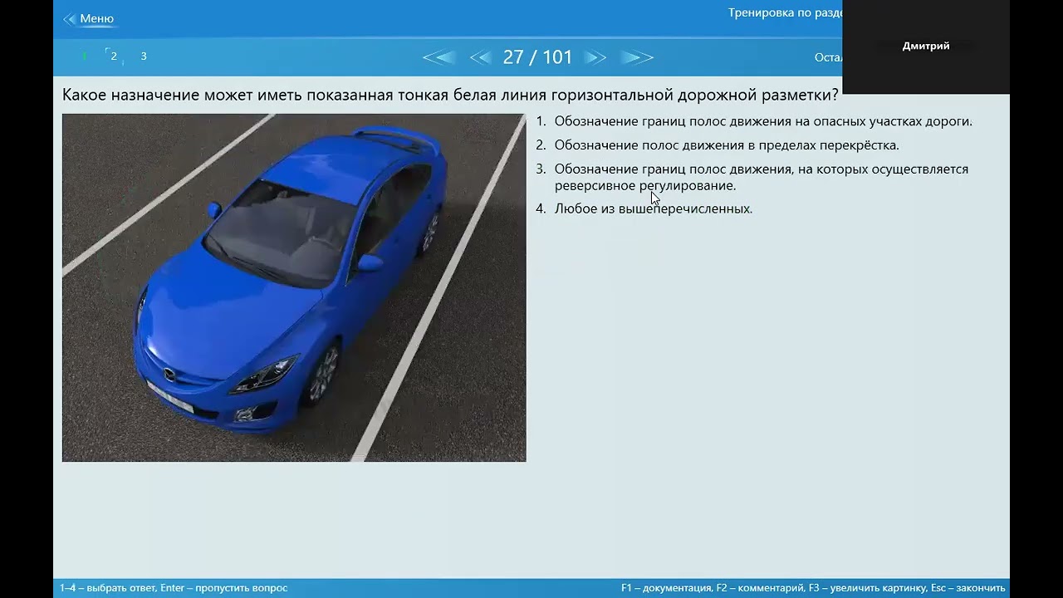
Task: Click the F2 – комментарий hint
Action: [x=760, y=588]
